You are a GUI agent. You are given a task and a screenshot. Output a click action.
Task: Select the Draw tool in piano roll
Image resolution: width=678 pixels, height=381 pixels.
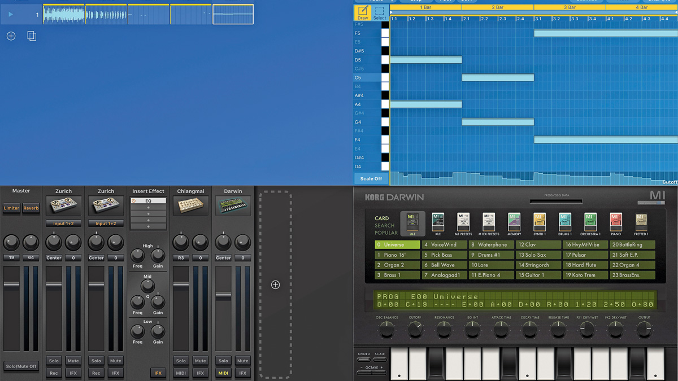coord(363,13)
